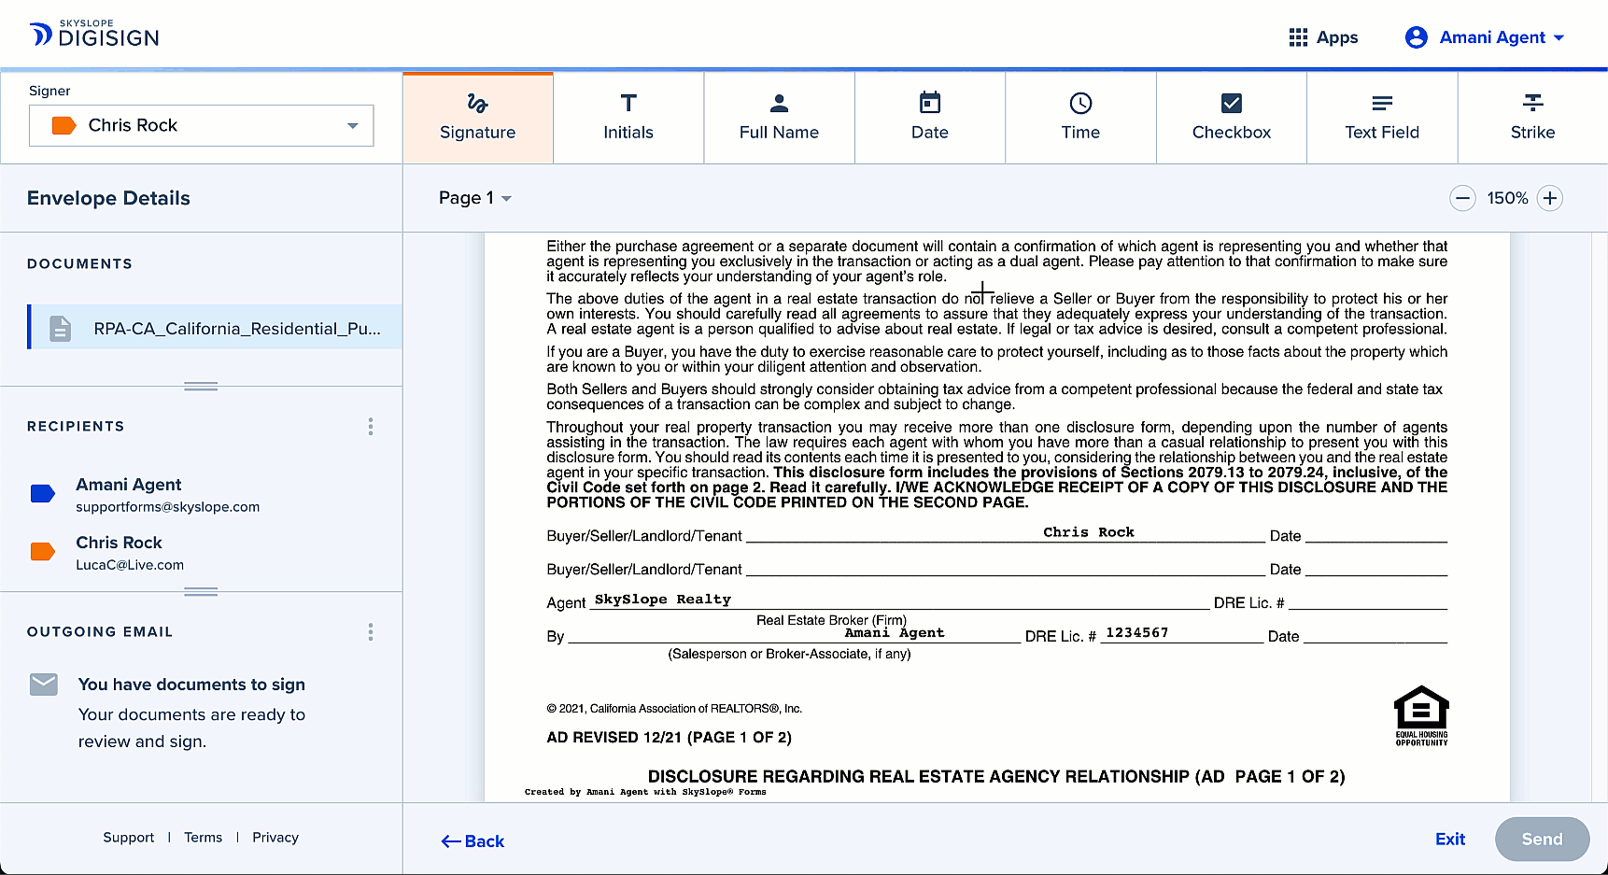Click the Amani Agent name on the By line
1608x875 pixels.
coord(895,633)
